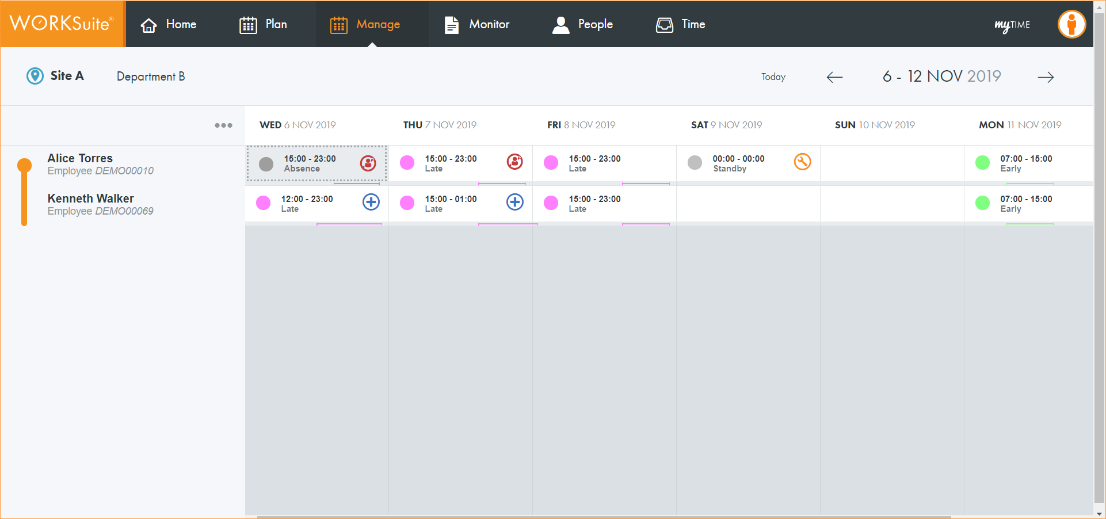Image resolution: width=1106 pixels, height=519 pixels.
Task: Go to previous week with left arrow
Action: pos(834,77)
